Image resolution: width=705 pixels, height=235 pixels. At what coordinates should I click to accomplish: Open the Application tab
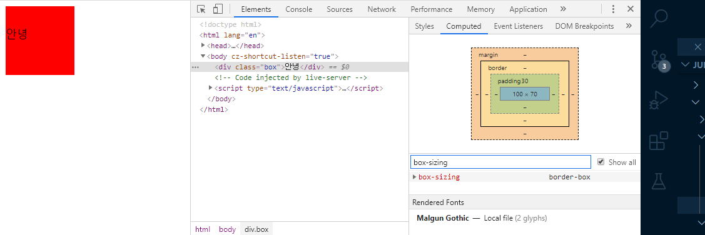click(x=529, y=9)
